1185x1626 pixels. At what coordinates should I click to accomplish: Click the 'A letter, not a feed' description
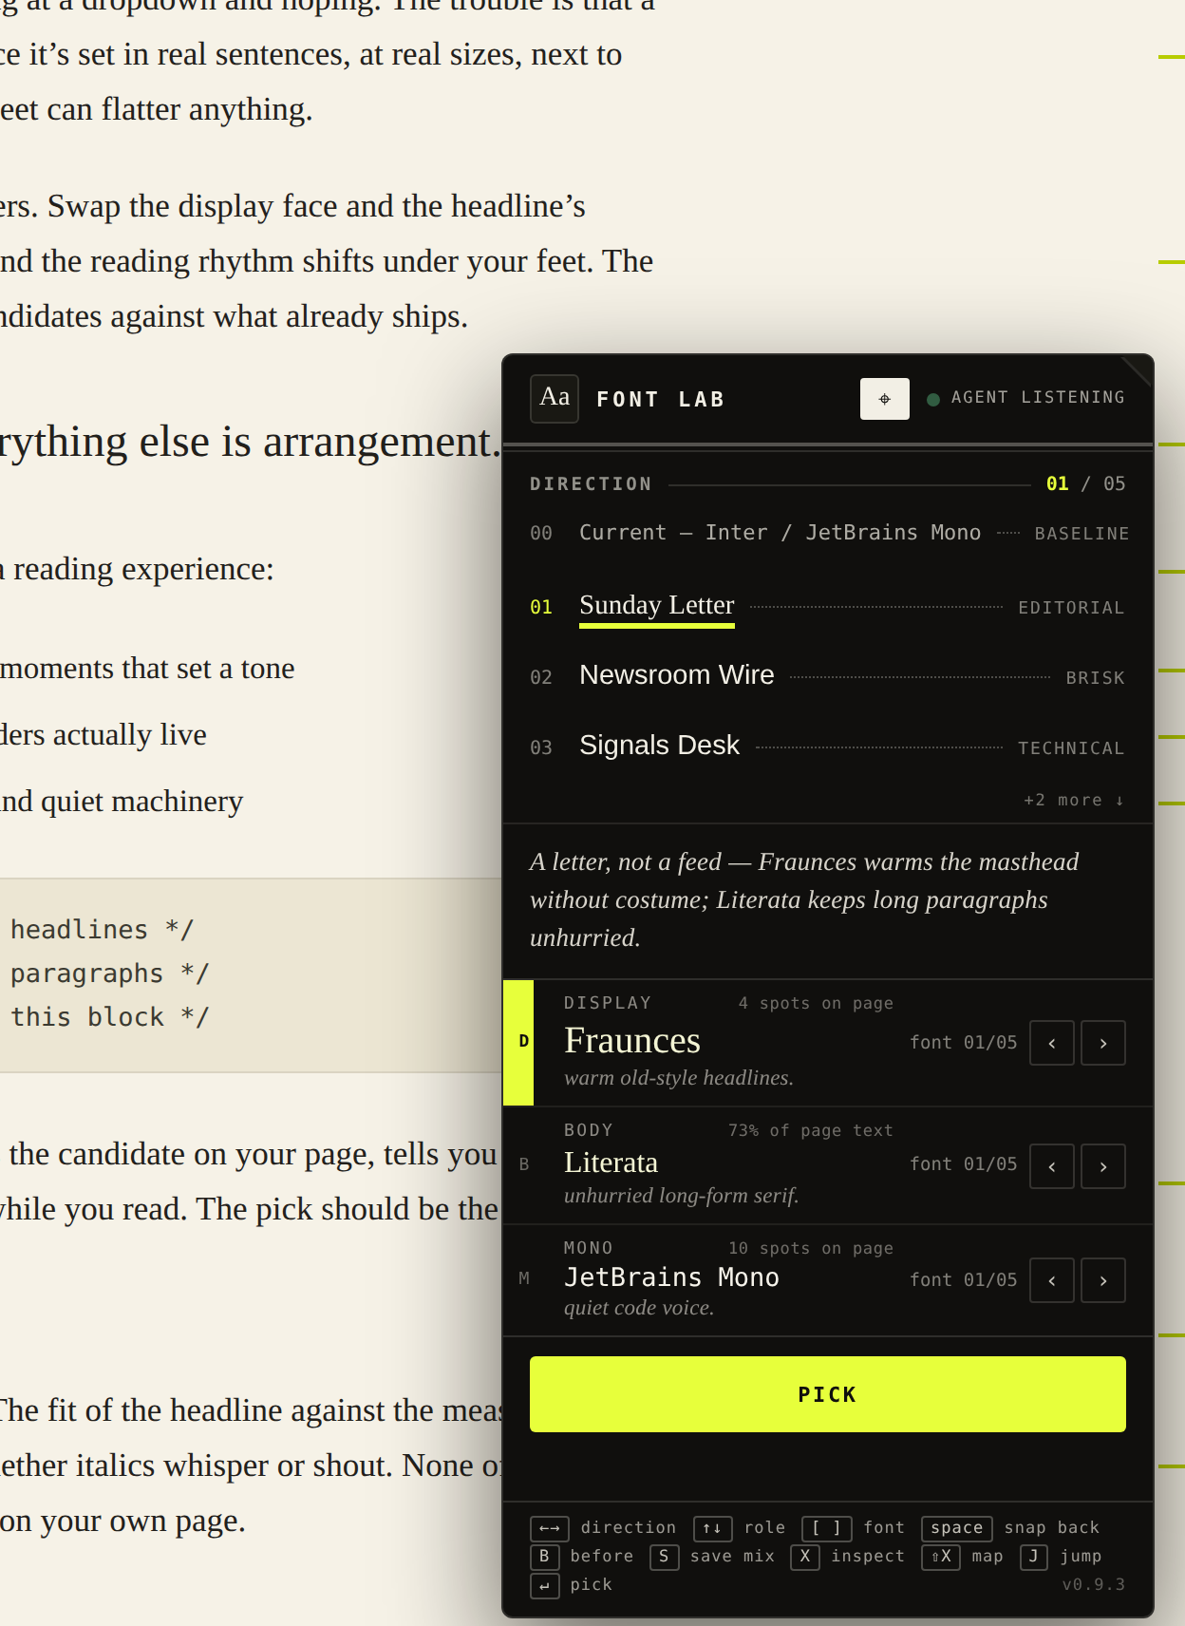point(805,899)
